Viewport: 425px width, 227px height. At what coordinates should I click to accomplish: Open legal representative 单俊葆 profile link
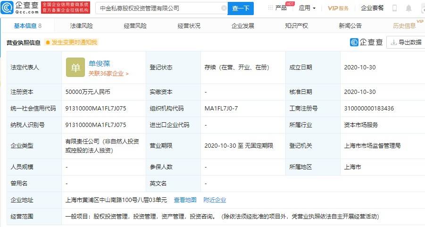[99, 63]
